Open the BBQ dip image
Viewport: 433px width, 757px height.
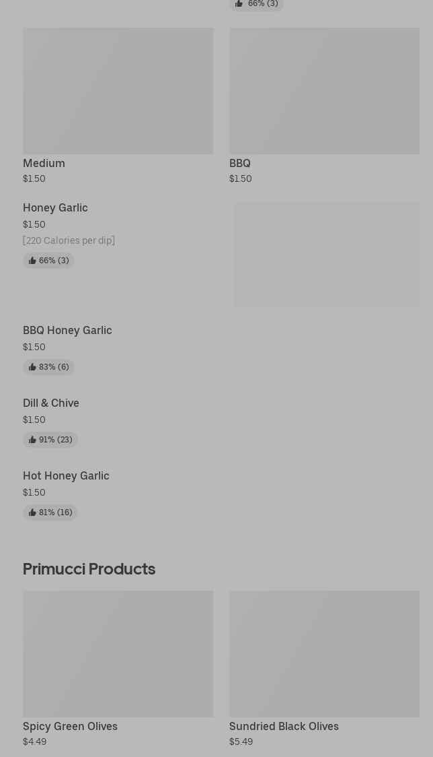click(324, 91)
